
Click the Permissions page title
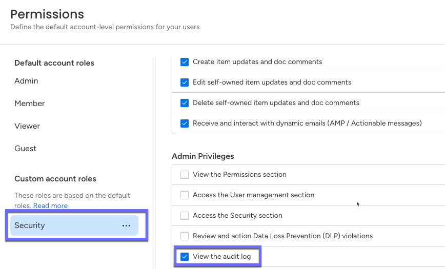47,14
